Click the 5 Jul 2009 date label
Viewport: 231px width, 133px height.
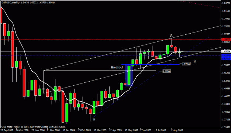(161, 130)
